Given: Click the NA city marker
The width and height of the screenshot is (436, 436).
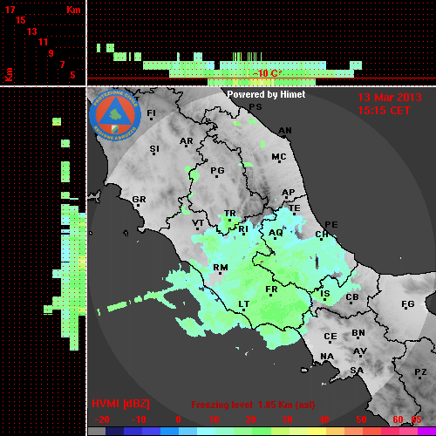Looking at the screenshot, I should [327, 357].
